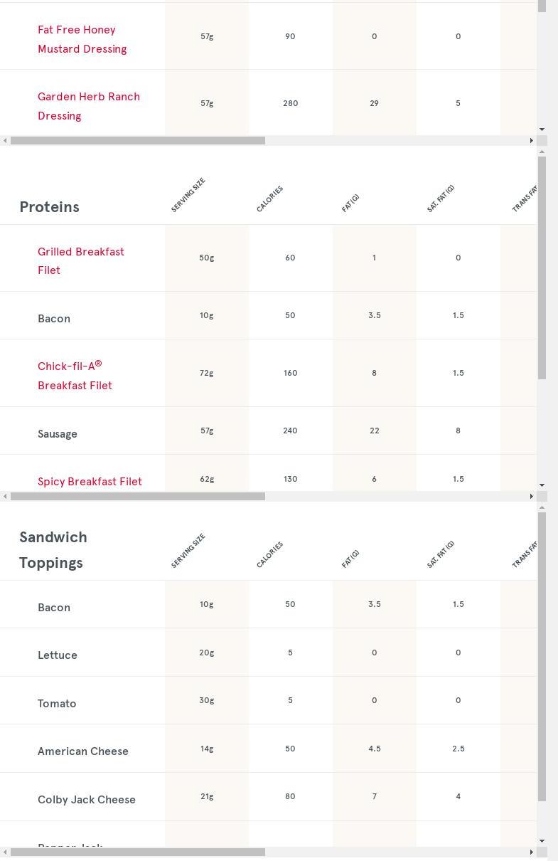
Task: Open the Garden Herb Ranch Dressing link
Action: [88, 106]
